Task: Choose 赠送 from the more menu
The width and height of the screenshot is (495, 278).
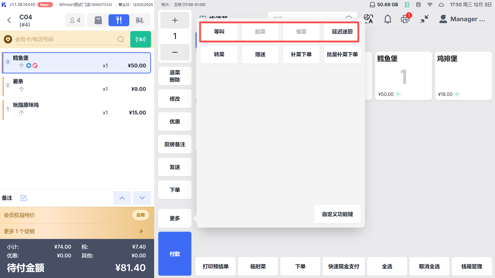Action: click(260, 54)
